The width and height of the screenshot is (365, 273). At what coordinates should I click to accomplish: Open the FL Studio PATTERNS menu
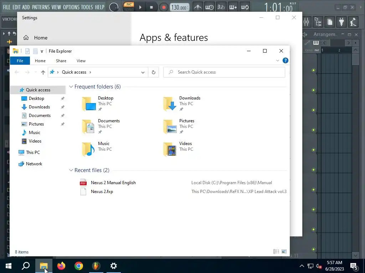click(41, 7)
